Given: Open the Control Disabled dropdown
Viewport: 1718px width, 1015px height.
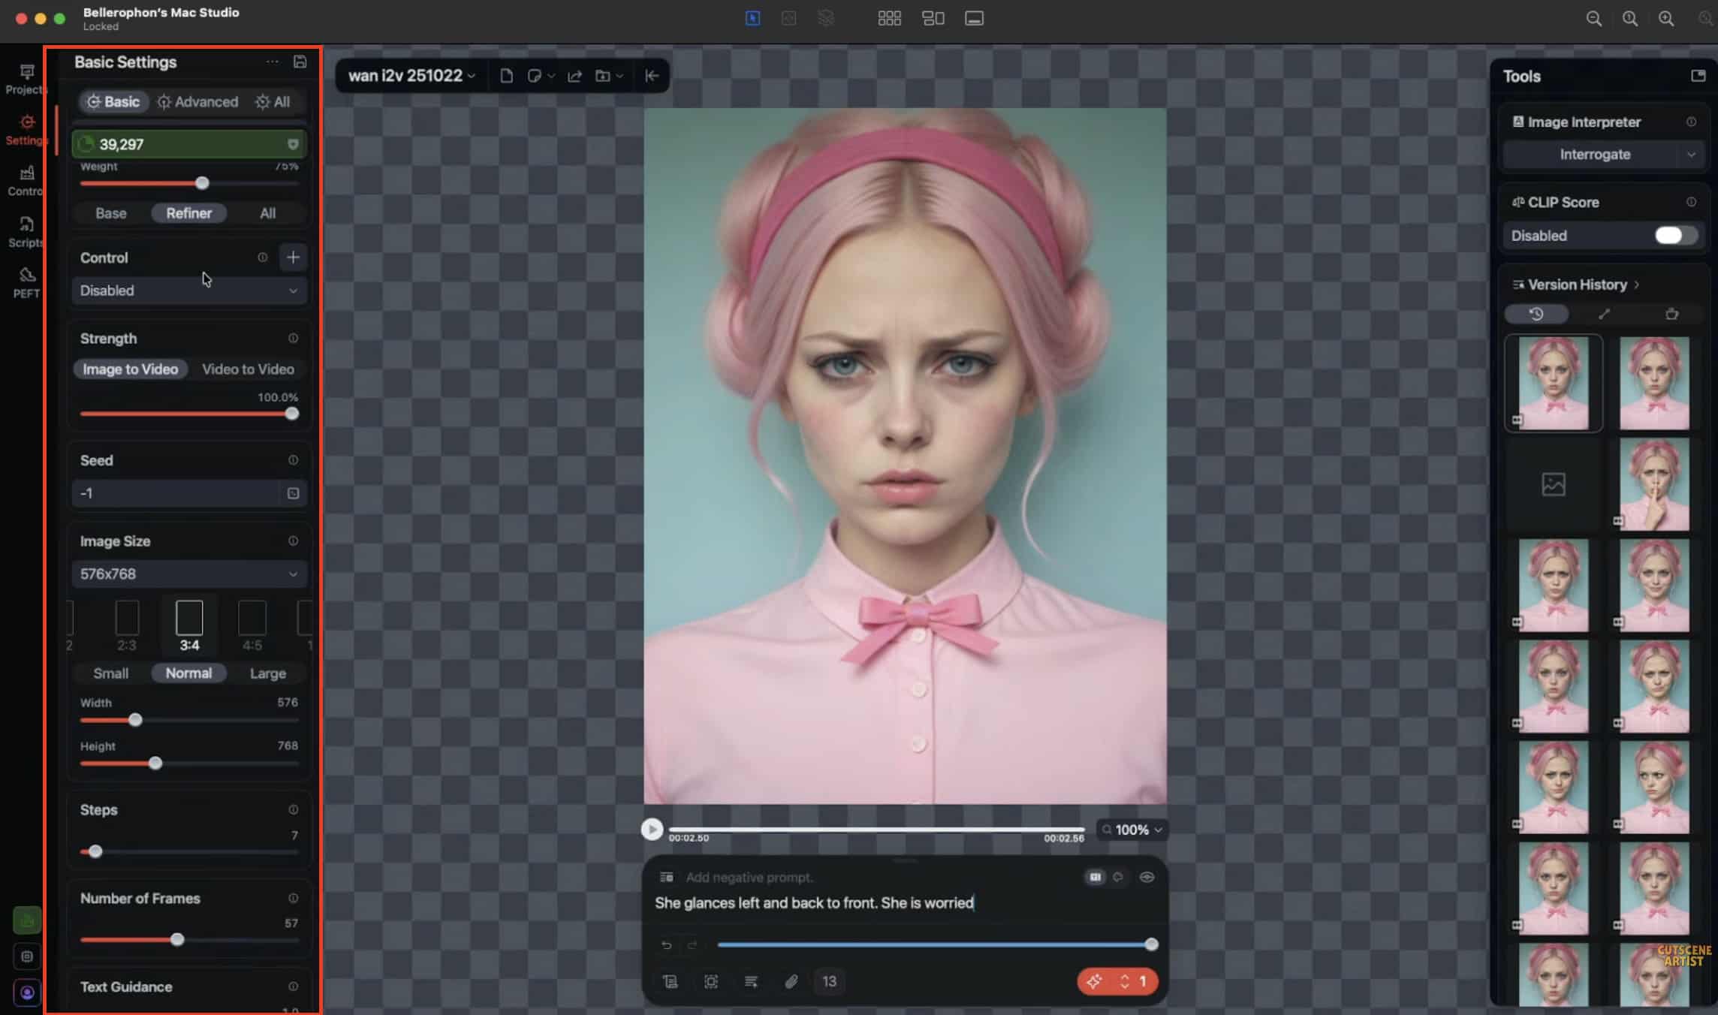Looking at the screenshot, I should pos(189,291).
